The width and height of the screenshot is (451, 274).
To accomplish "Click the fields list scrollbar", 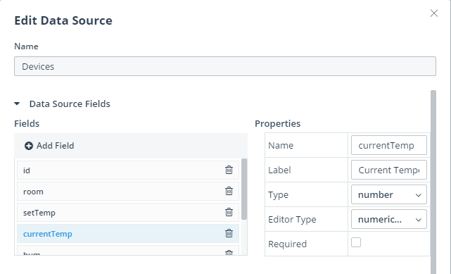I will [244, 189].
